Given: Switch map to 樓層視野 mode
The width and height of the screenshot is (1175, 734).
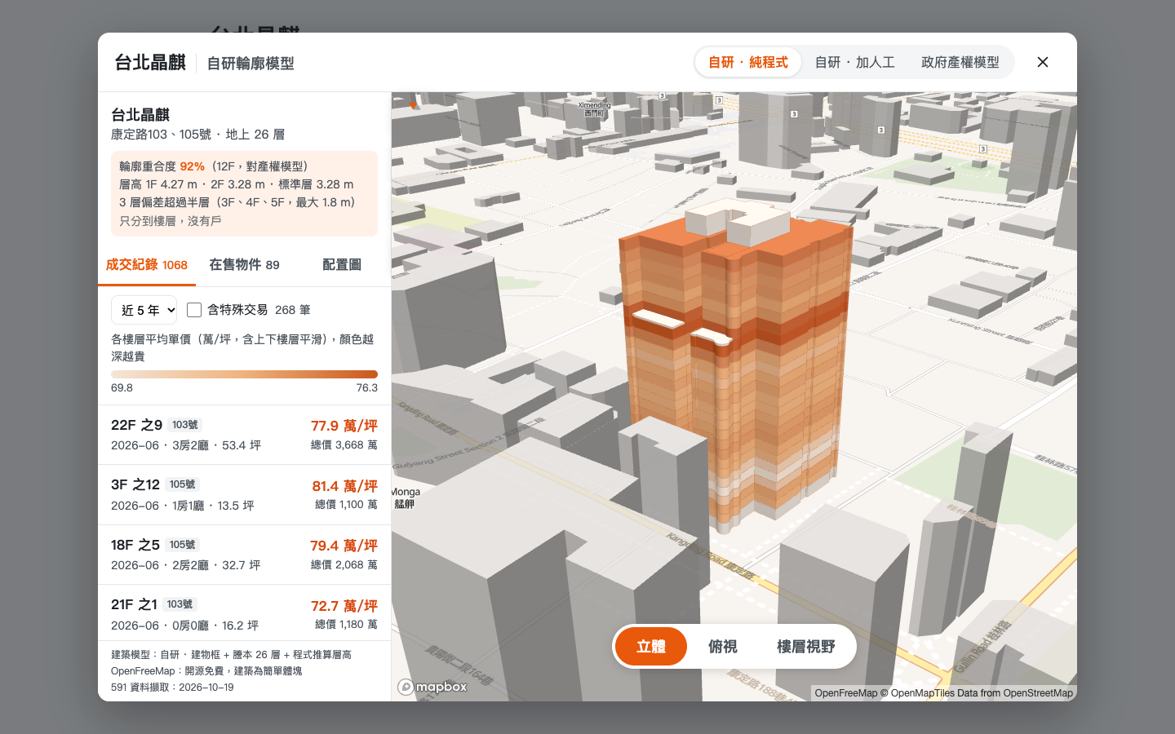Looking at the screenshot, I should (x=806, y=647).
